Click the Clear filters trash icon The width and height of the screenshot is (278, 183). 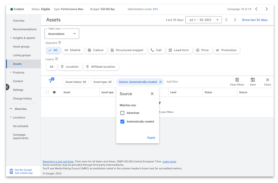[x=237, y=80]
